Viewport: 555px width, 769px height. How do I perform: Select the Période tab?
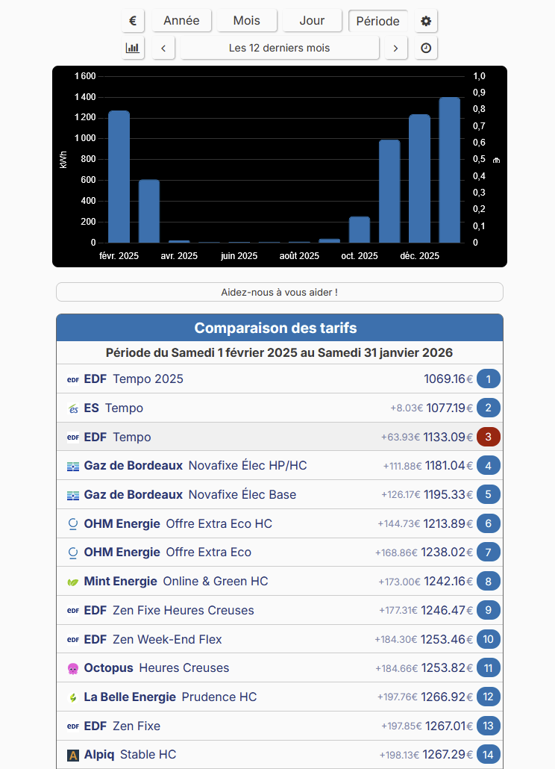[377, 21]
